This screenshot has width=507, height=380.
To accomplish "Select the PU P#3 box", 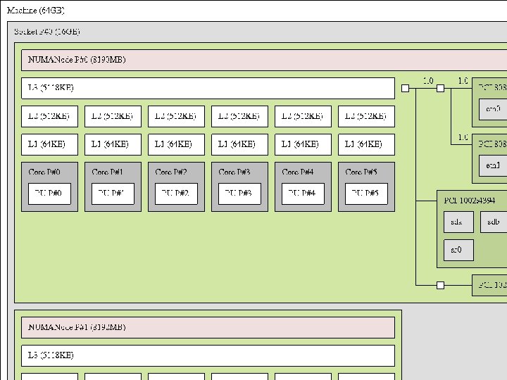I will coord(239,194).
